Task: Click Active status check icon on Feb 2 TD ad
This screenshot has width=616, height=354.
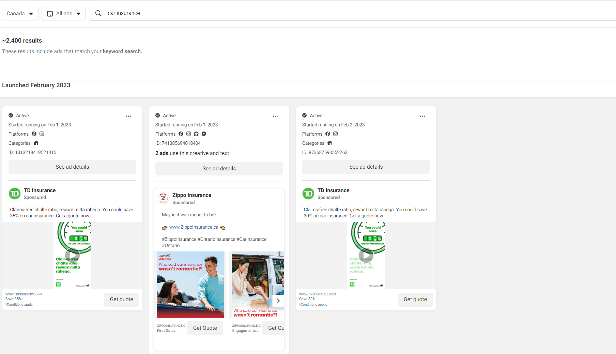Action: point(305,116)
